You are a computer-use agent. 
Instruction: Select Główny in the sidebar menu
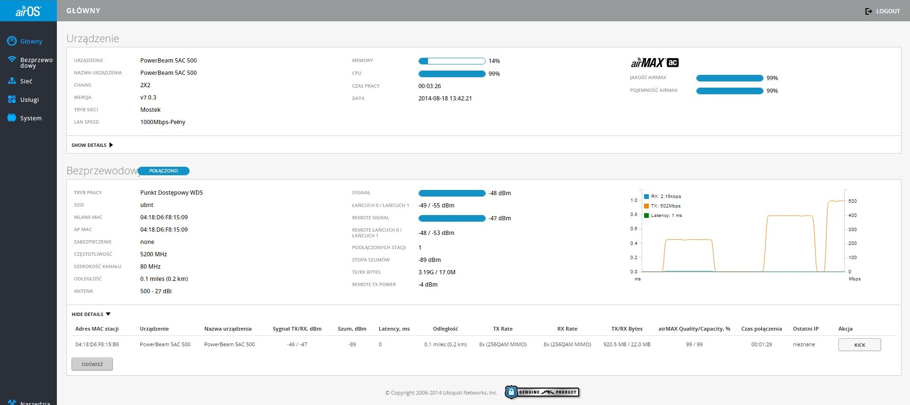point(31,41)
